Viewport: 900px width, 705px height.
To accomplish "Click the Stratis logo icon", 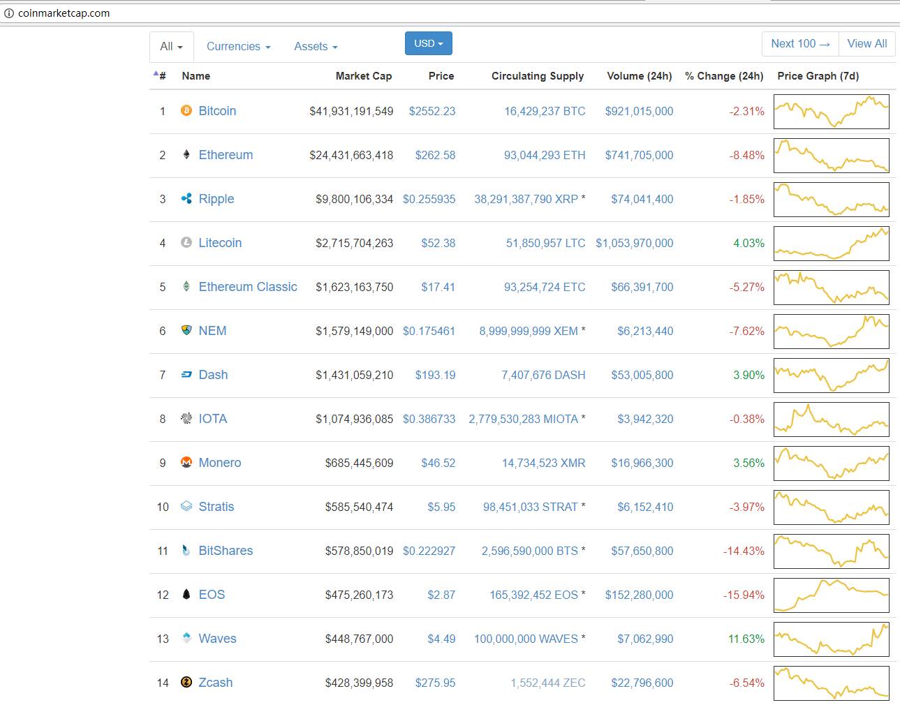I will pos(186,506).
